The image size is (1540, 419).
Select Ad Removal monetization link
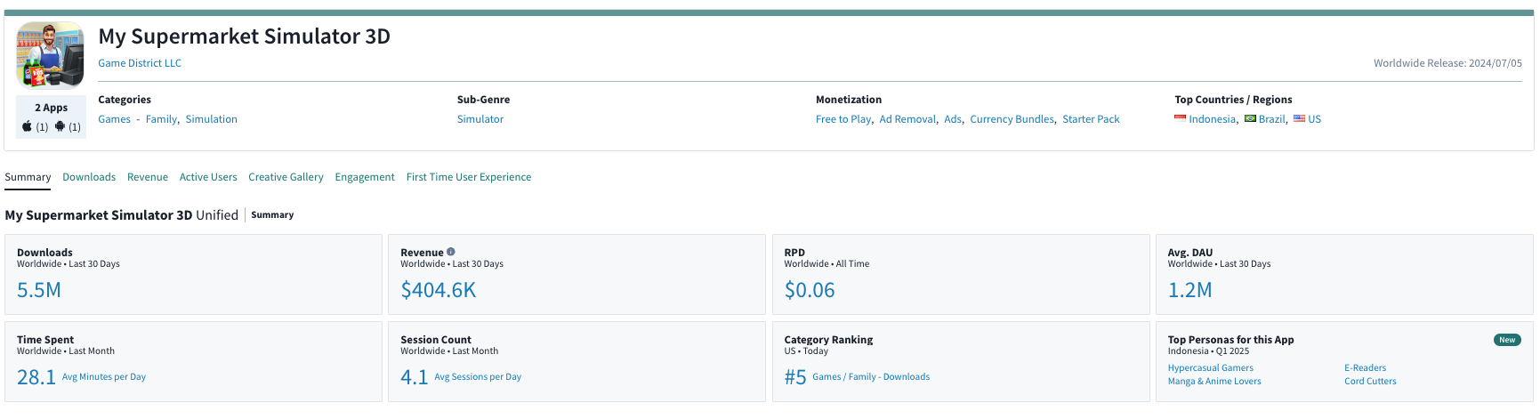pos(907,119)
